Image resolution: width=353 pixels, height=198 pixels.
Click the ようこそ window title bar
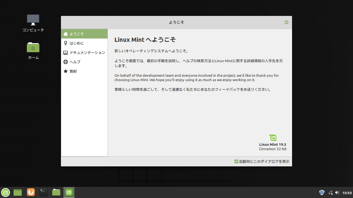click(x=176, y=22)
